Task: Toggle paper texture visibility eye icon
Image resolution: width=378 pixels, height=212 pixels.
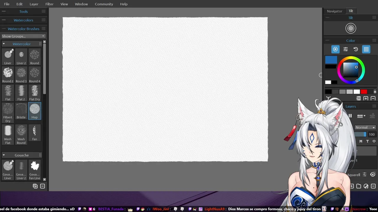Action: click(x=373, y=175)
